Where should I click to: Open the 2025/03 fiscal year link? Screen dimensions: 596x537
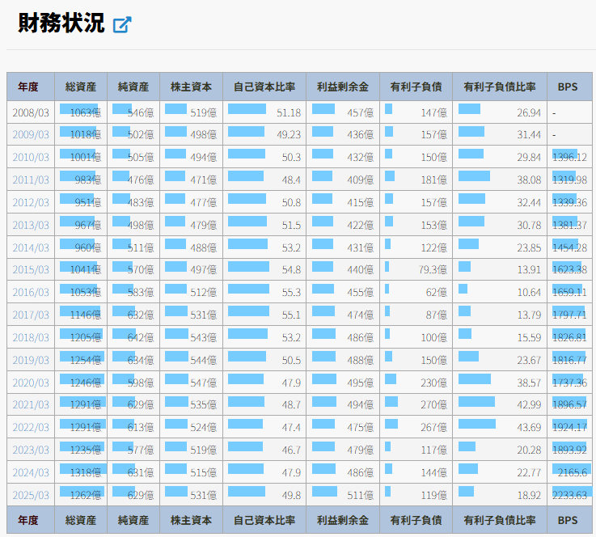point(31,495)
